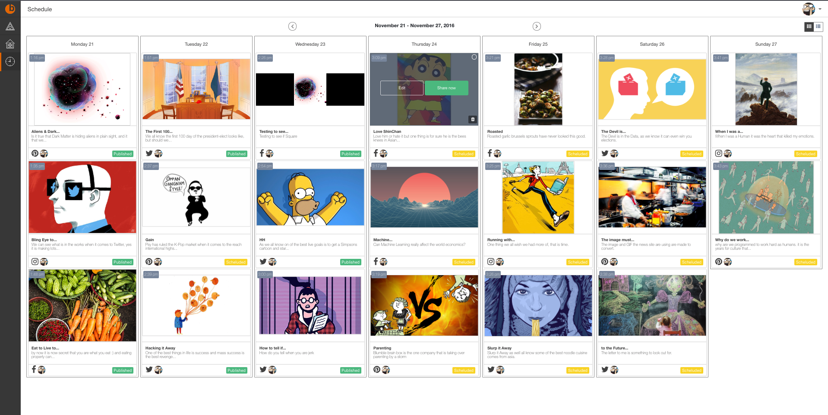
Task: Click the 'Bling Eye to...' post title
Action: coord(44,240)
